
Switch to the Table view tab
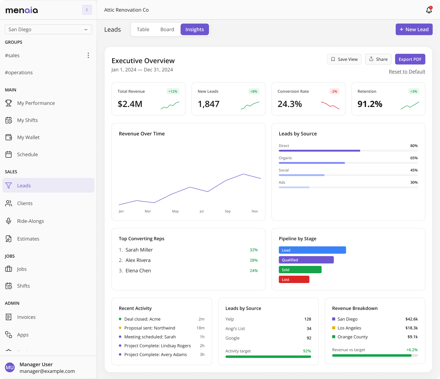click(143, 29)
